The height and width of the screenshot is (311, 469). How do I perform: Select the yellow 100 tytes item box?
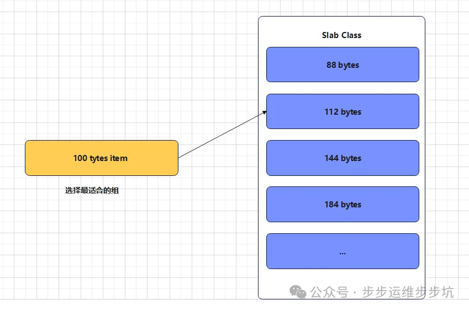click(101, 158)
